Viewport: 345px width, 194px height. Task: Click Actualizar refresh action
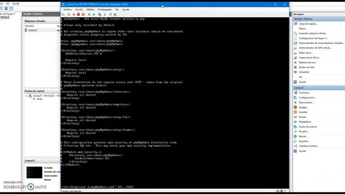point(304,72)
